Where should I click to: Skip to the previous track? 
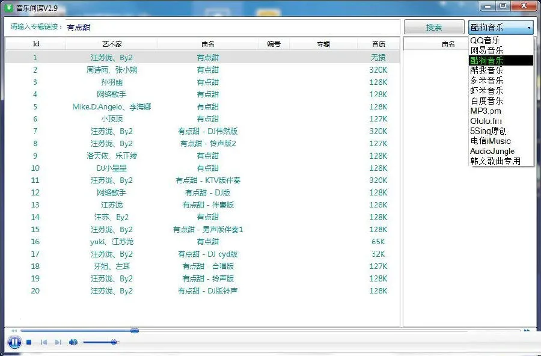coord(44,342)
